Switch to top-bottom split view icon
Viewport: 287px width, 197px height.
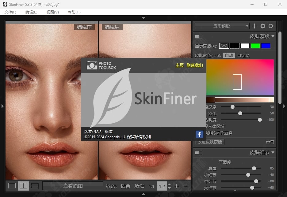pos(35,186)
